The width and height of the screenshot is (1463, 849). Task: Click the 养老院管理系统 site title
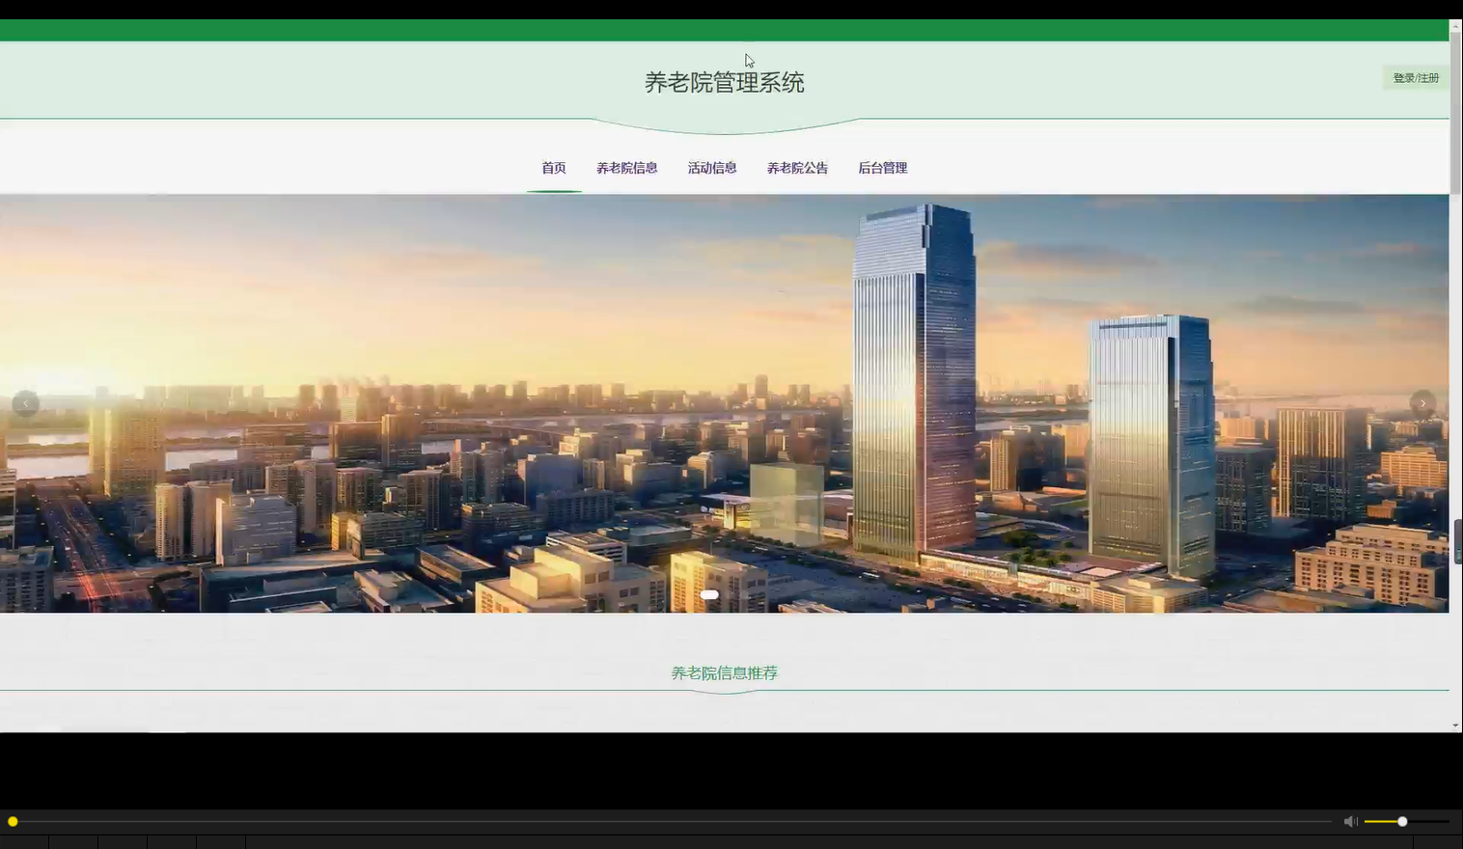click(725, 82)
